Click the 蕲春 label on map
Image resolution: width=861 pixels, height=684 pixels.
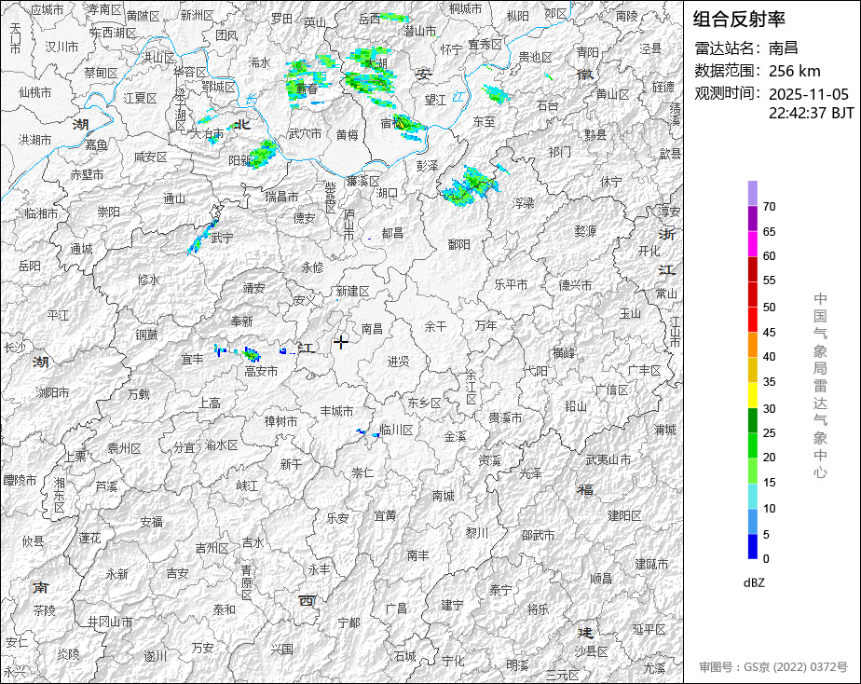pyautogui.click(x=307, y=89)
